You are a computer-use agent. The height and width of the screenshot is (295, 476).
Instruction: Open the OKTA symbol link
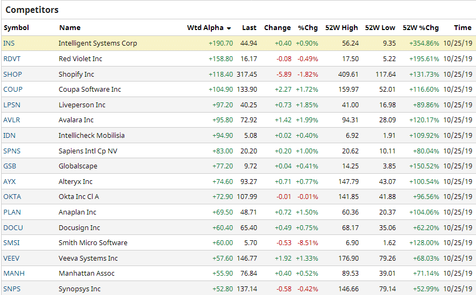coord(12,197)
